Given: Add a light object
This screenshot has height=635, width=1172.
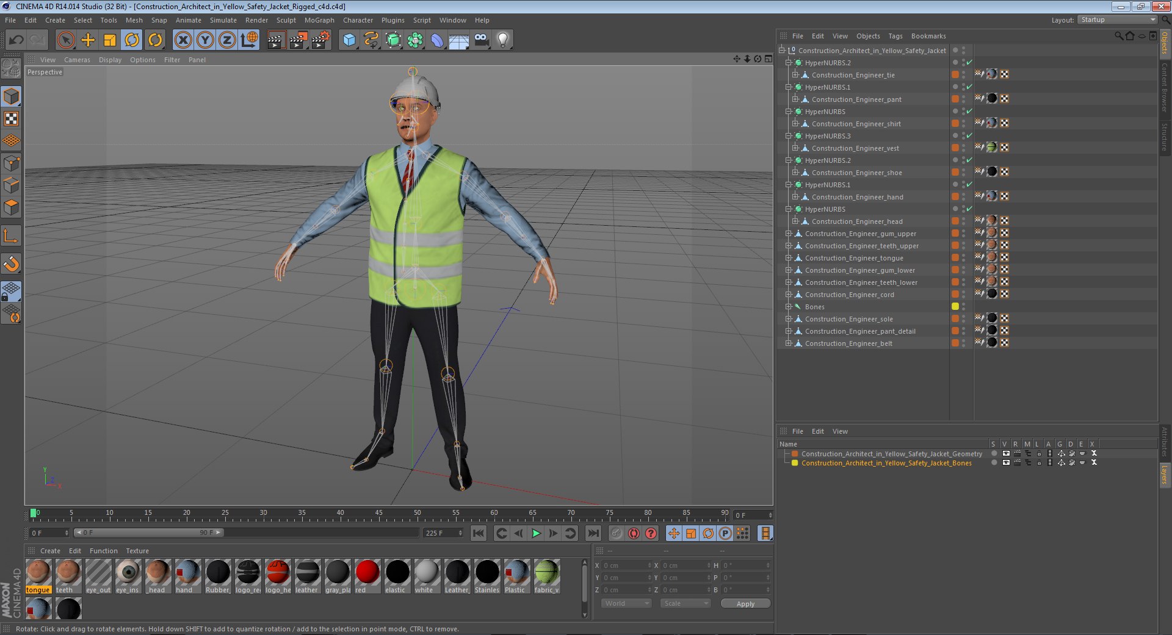Looking at the screenshot, I should [x=503, y=40].
